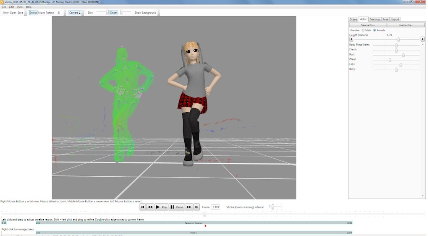Toggle the Select tool in toolbar

33,13
